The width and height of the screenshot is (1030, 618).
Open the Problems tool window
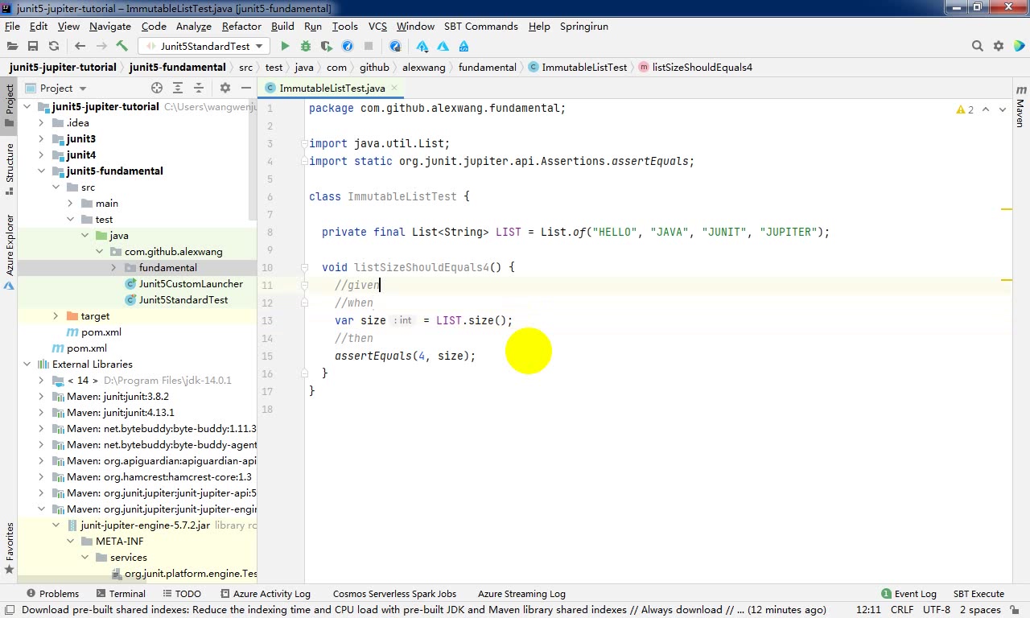[53, 594]
